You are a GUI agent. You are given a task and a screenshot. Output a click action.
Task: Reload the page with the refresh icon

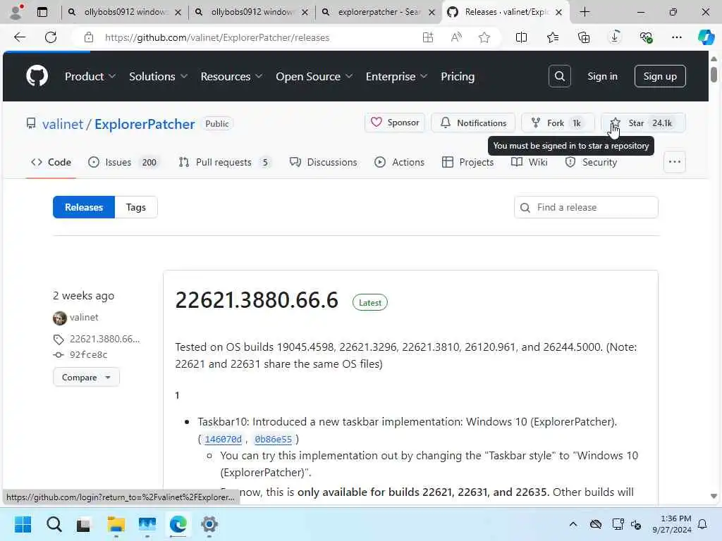[x=51, y=37]
